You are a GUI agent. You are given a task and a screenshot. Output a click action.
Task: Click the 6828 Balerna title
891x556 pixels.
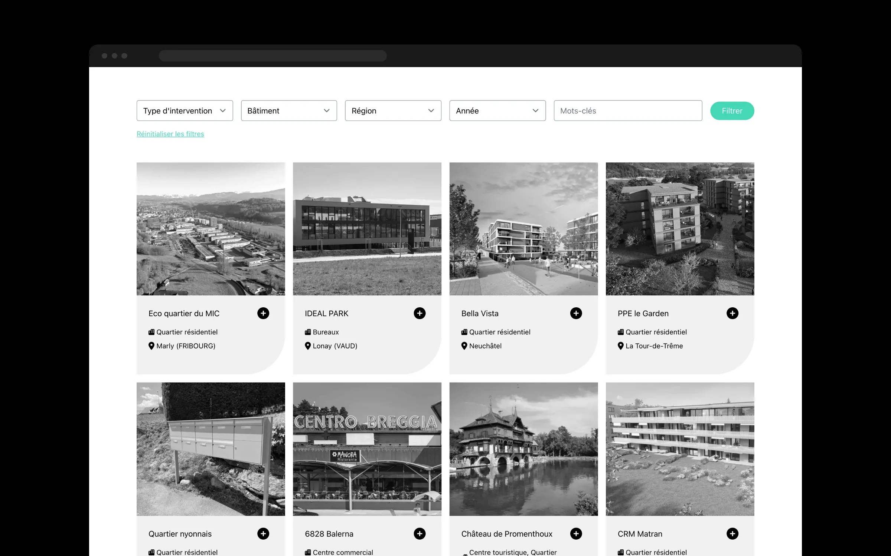329,534
